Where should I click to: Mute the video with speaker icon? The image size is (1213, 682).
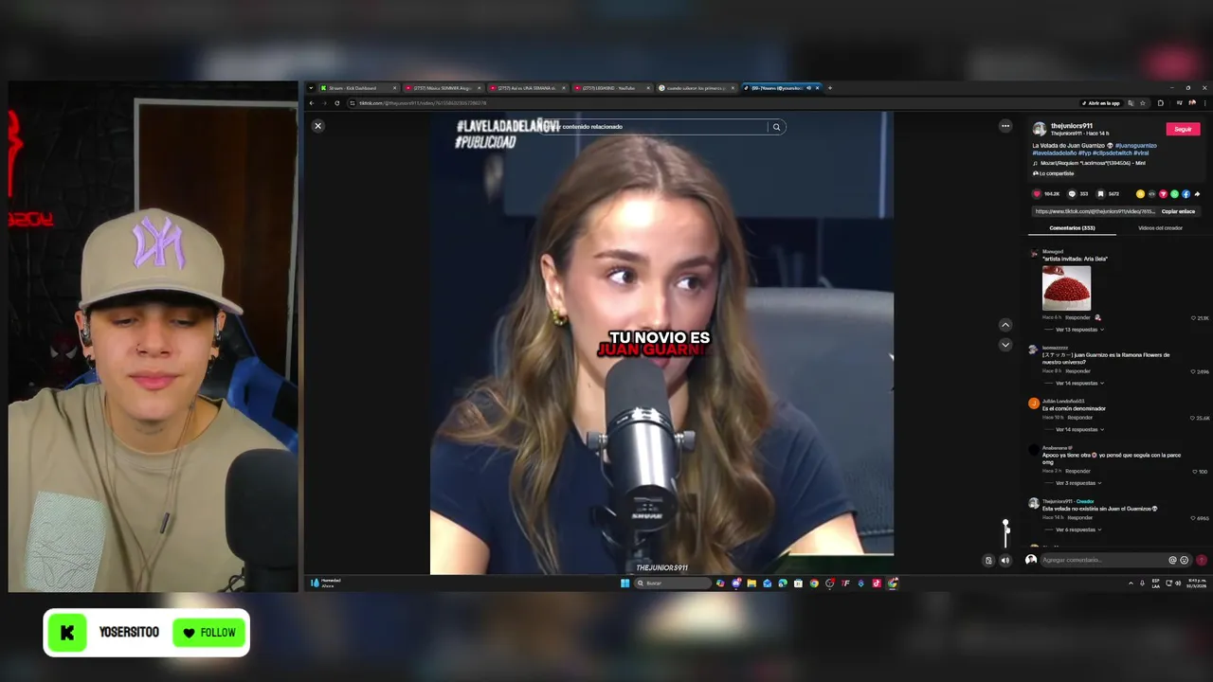coord(1005,560)
